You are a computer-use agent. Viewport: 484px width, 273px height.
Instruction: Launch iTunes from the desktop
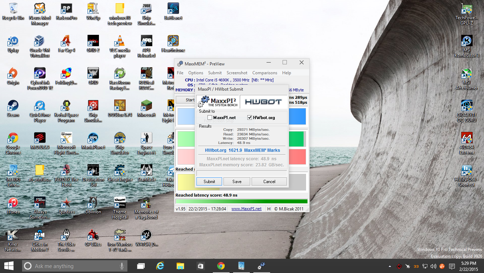(x=13, y=205)
